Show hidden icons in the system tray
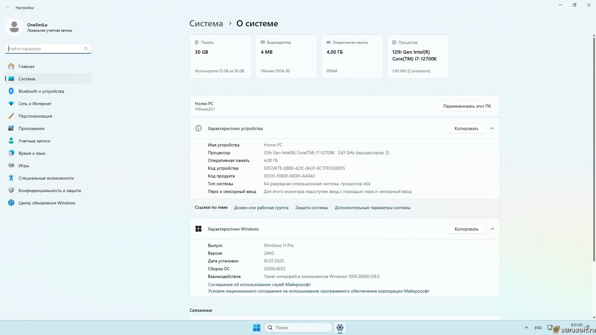Screen dimensions: 596x335 point(526,327)
